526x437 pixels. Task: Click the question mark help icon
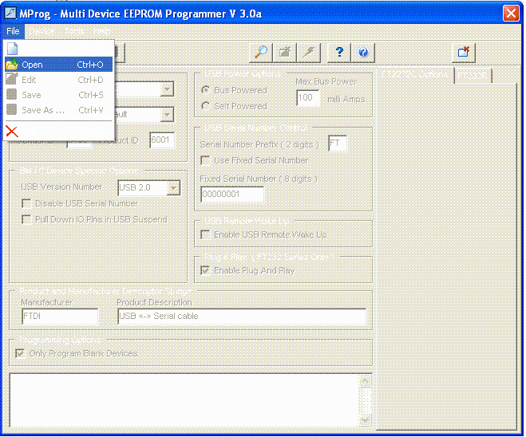tap(339, 52)
